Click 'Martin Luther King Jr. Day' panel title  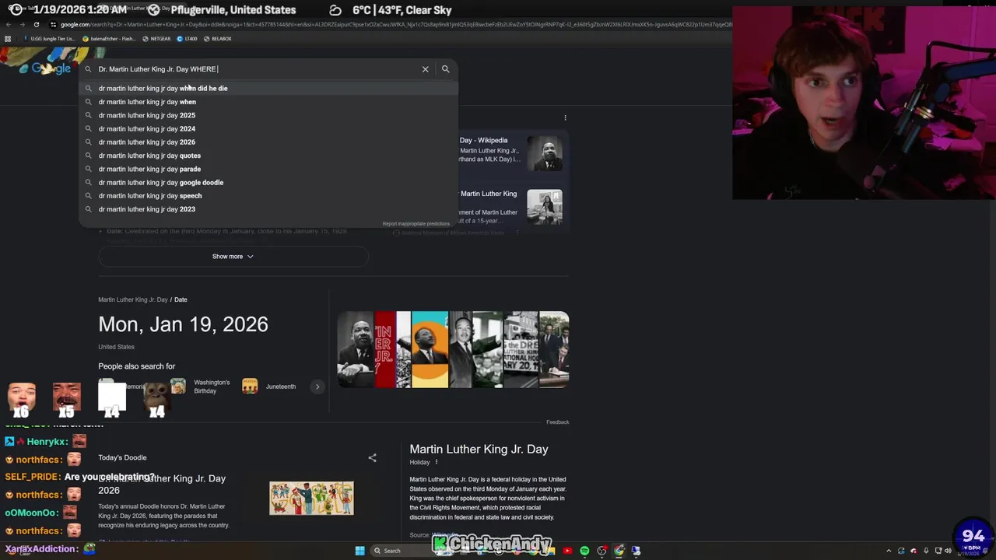click(x=479, y=449)
